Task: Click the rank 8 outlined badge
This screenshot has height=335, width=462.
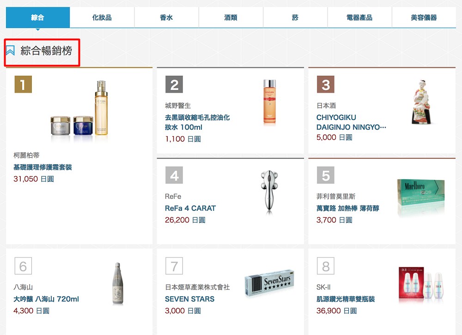Action: [326, 266]
